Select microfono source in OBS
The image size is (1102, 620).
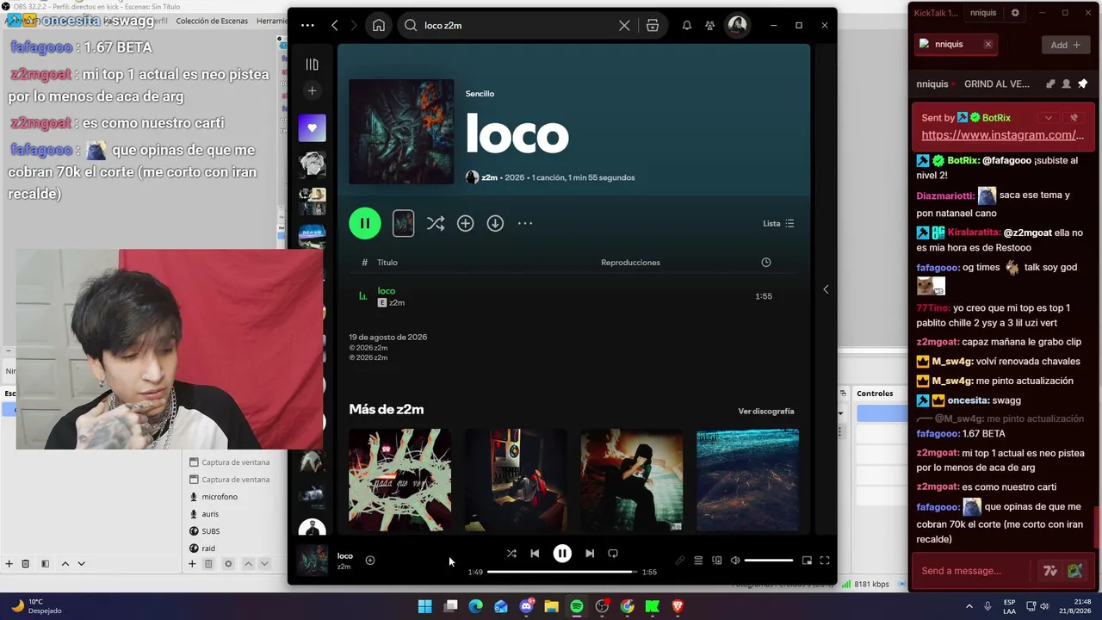(220, 497)
